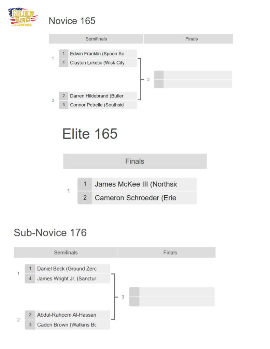The width and height of the screenshot is (270, 349).
Task: Click Clayton Luketic bracket entry
Action: (x=97, y=63)
